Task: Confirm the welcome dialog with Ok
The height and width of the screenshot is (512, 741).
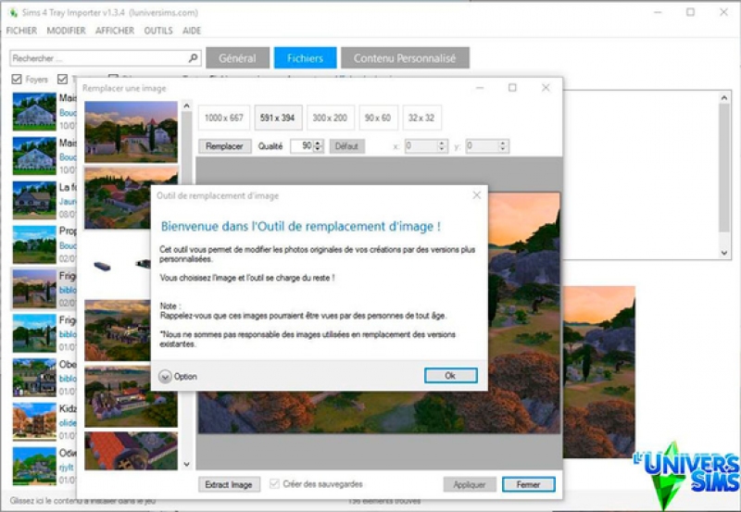Action: pyautogui.click(x=450, y=376)
